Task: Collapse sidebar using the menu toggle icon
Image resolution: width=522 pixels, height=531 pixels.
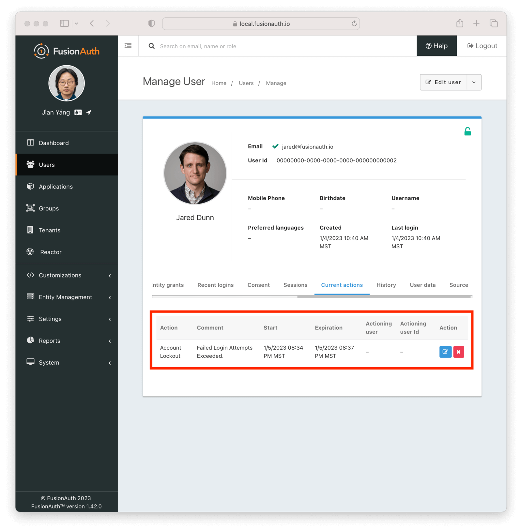Action: 128,46
